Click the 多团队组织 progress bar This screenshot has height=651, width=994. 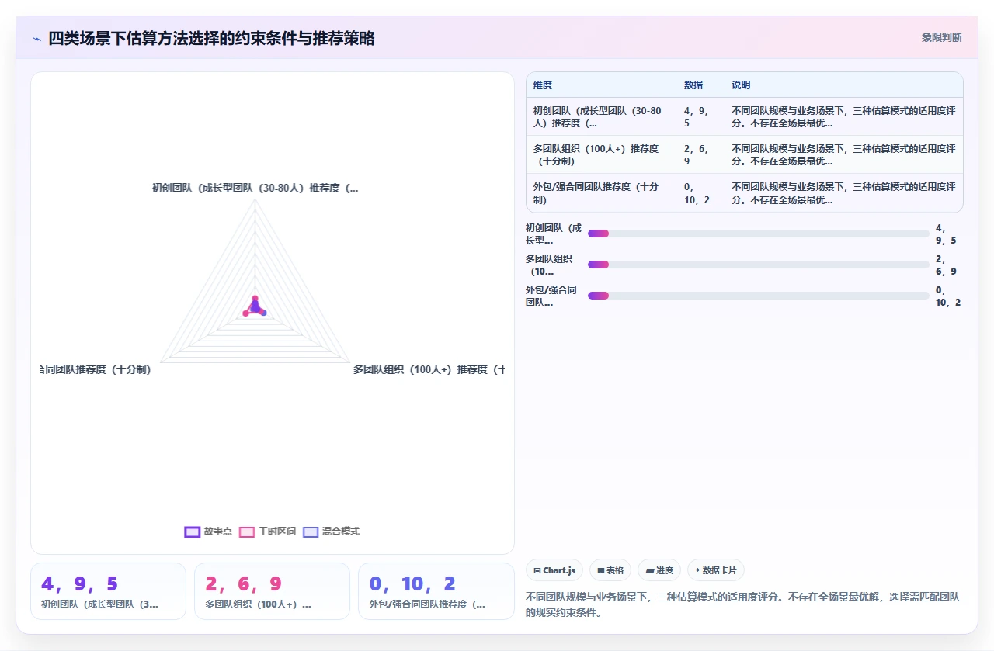[x=759, y=265]
